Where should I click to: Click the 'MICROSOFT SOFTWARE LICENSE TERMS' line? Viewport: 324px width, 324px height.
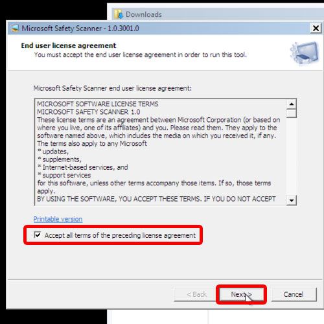[98, 104]
